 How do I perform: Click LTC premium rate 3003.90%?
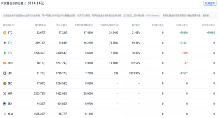pyautogui.click(x=135, y=73)
